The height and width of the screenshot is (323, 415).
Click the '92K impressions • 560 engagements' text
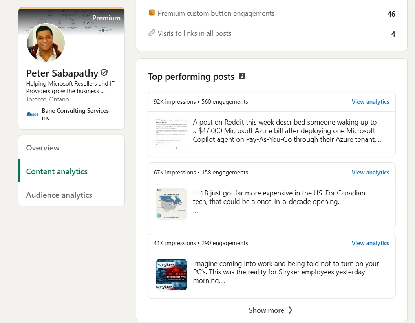(x=201, y=102)
